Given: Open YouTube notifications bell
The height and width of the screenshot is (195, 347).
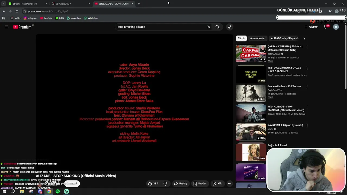Looking at the screenshot, I should (326, 27).
